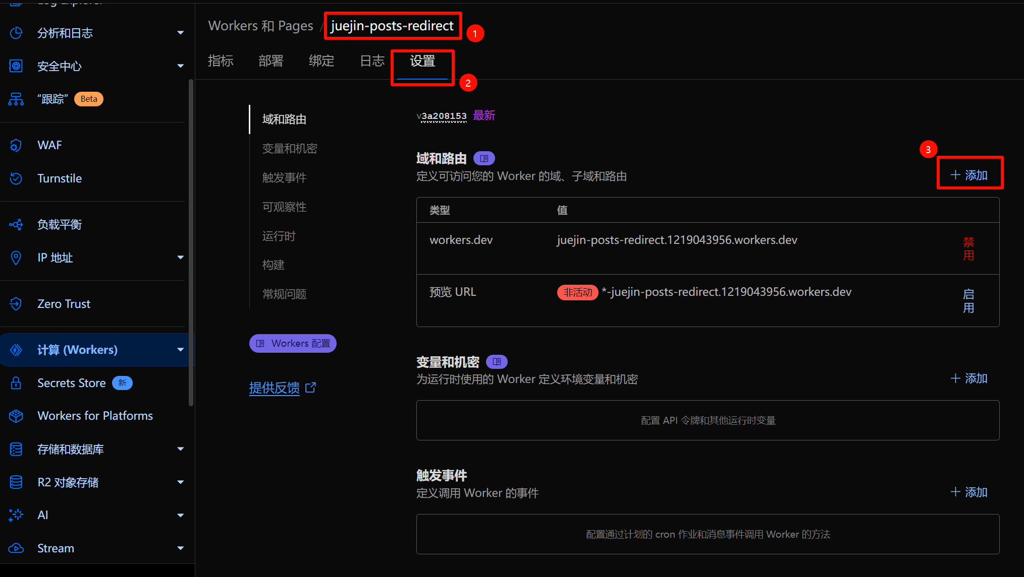The height and width of the screenshot is (577, 1024).
Task: Open the Workers 配置 docs button
Action: [x=293, y=343]
